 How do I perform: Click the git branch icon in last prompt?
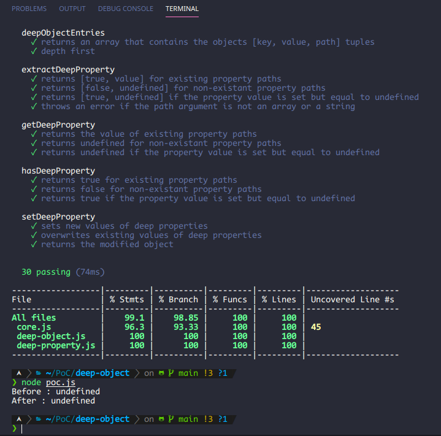[171, 419]
